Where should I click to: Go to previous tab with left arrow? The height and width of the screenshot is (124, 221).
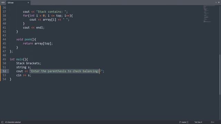pyautogui.click(x=2, y=2)
